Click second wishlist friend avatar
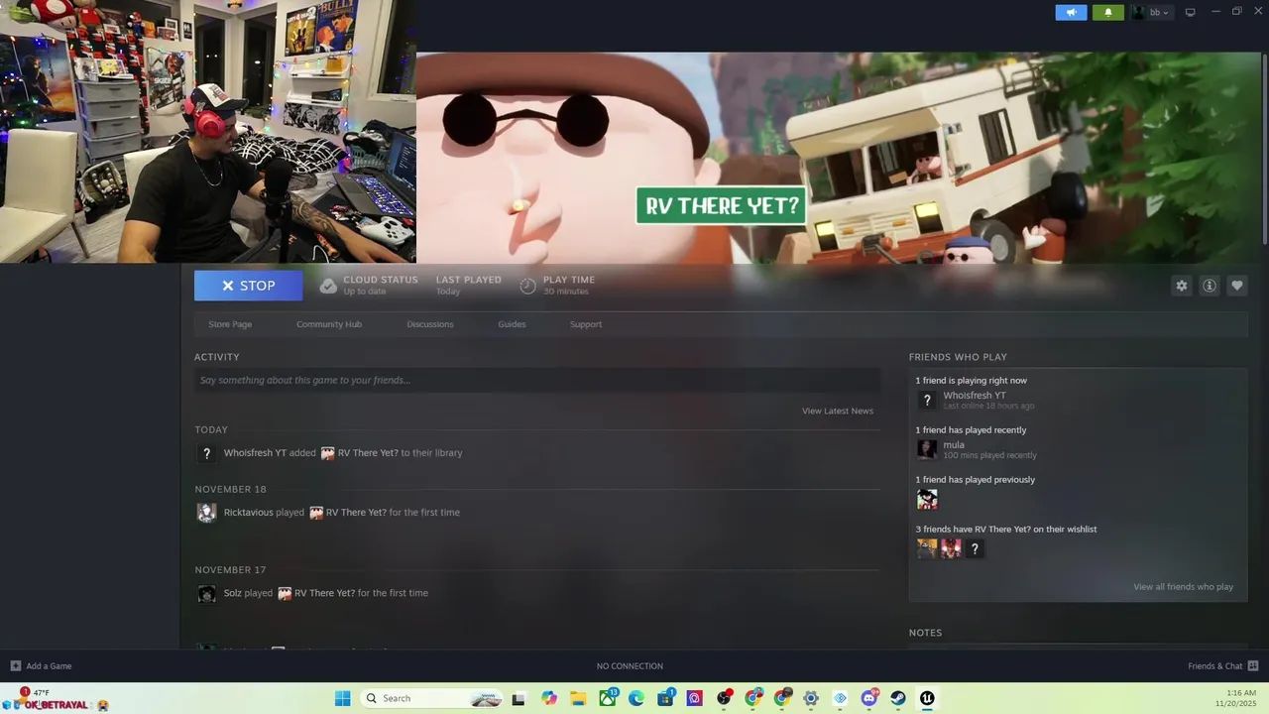Screen dimensions: 1269x714 pos(951,548)
